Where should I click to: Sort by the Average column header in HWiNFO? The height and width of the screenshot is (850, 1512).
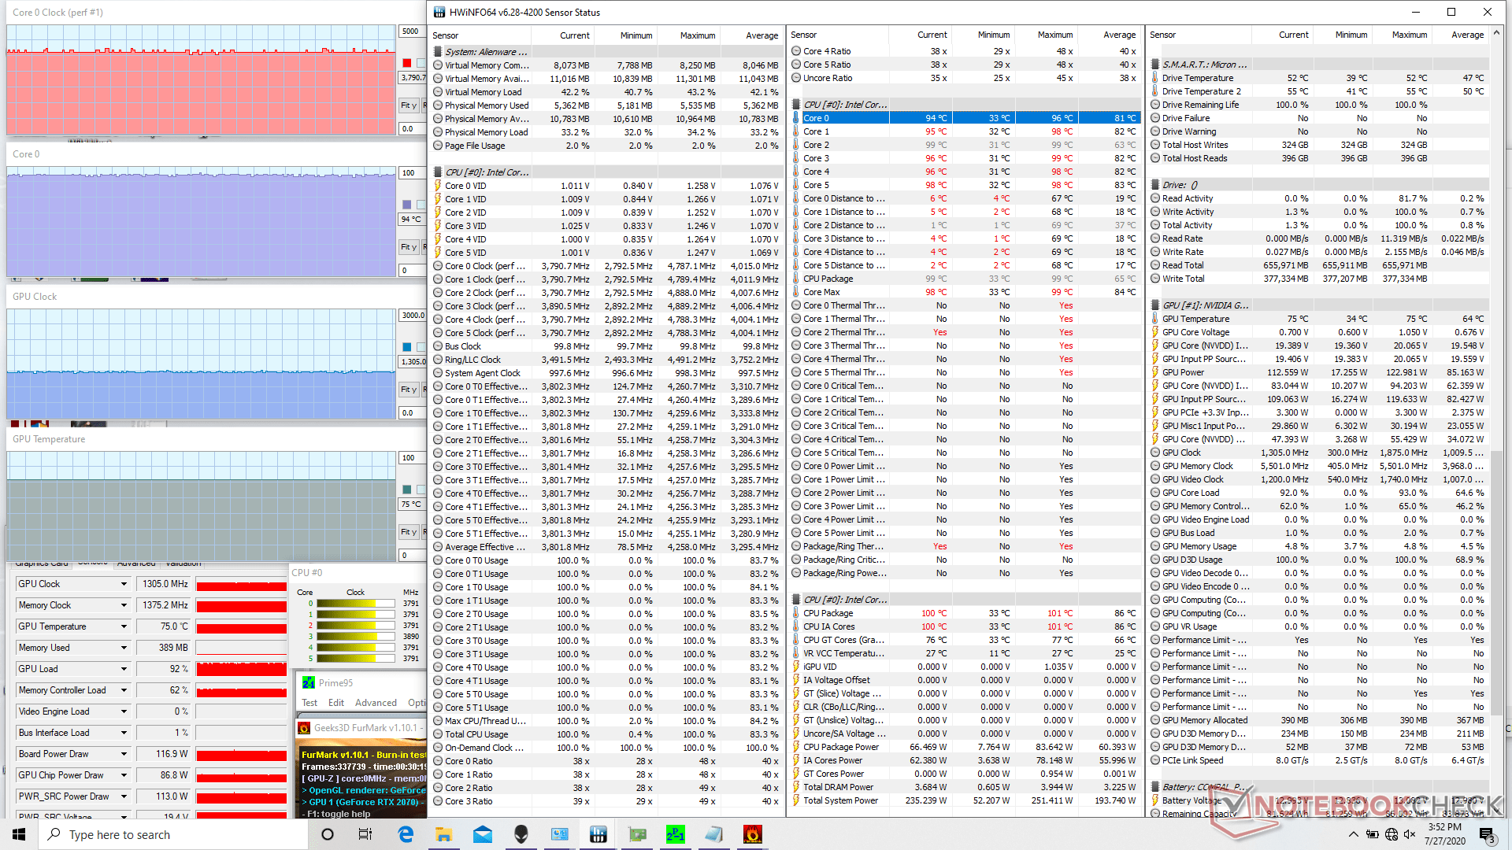tap(761, 35)
